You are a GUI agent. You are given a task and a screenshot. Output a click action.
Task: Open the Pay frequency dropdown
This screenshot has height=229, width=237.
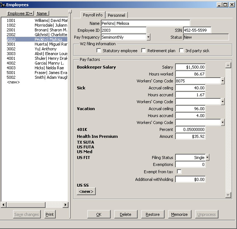(x=148, y=37)
